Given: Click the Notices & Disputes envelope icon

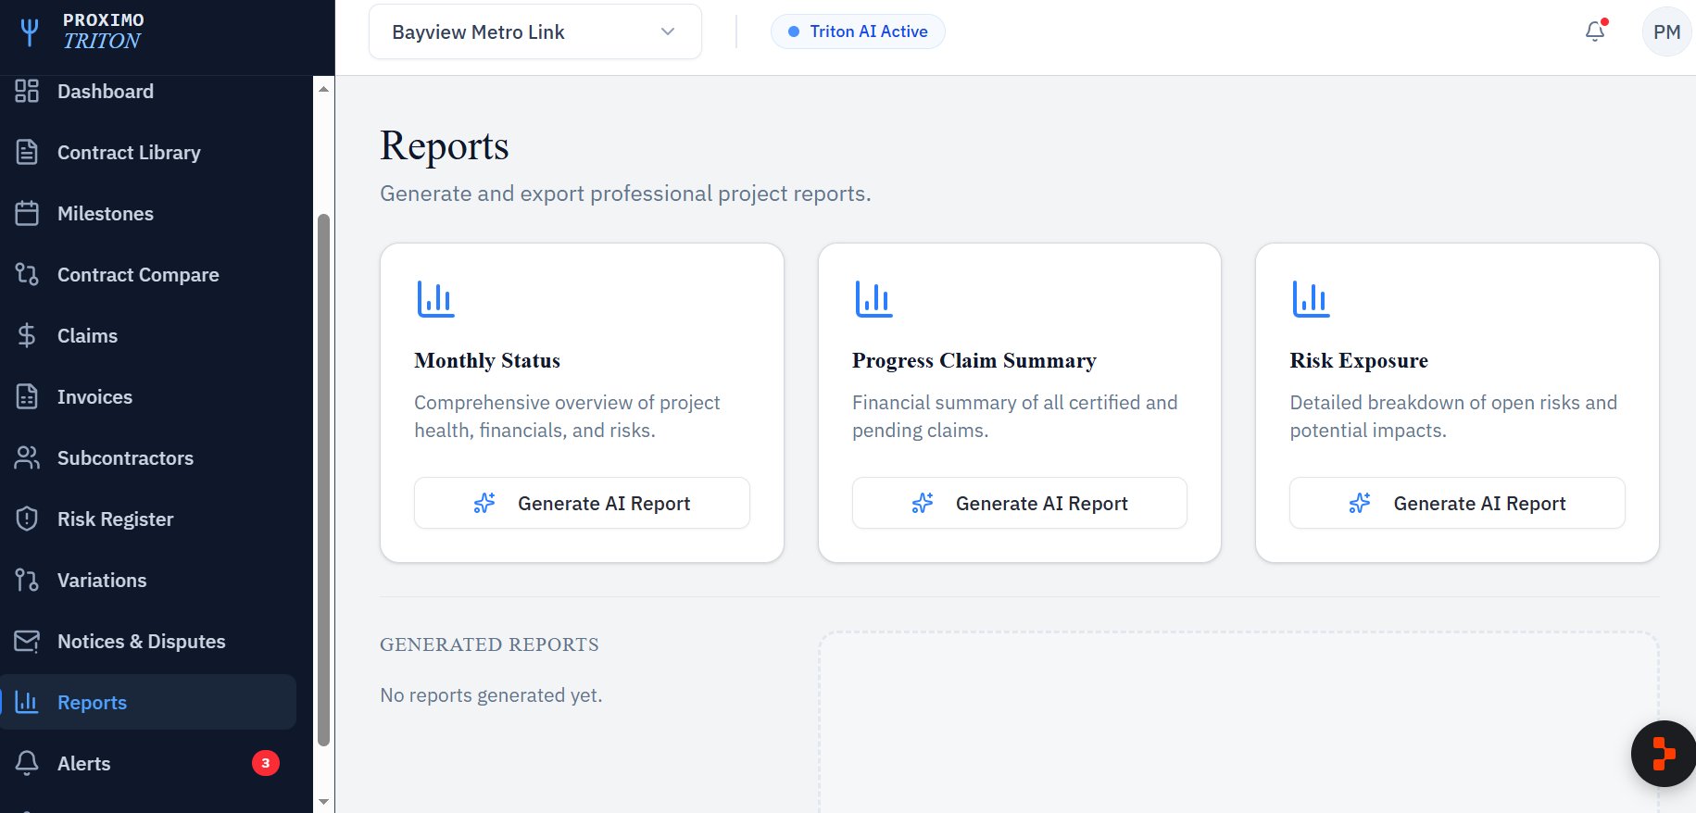Looking at the screenshot, I should (x=27, y=641).
